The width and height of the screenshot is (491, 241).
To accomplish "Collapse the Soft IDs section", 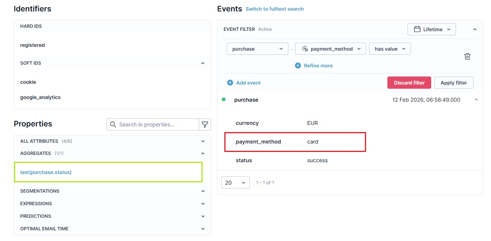I will (203, 63).
